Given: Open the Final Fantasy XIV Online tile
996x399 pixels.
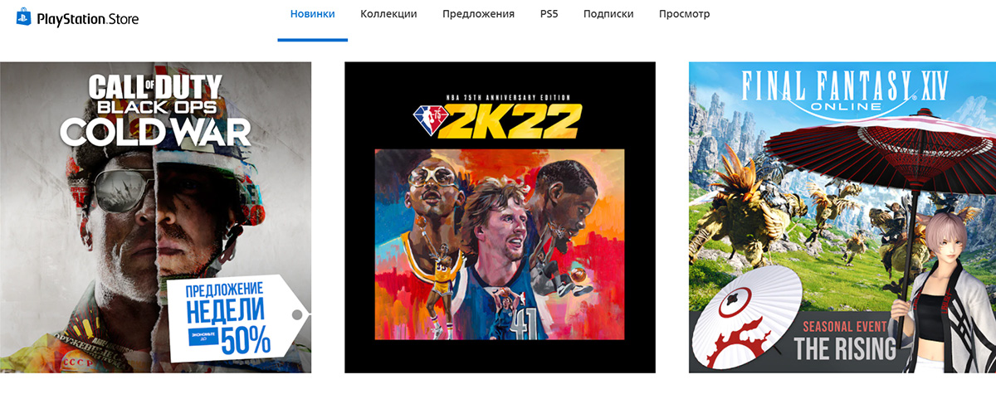Looking at the screenshot, I should (842, 217).
